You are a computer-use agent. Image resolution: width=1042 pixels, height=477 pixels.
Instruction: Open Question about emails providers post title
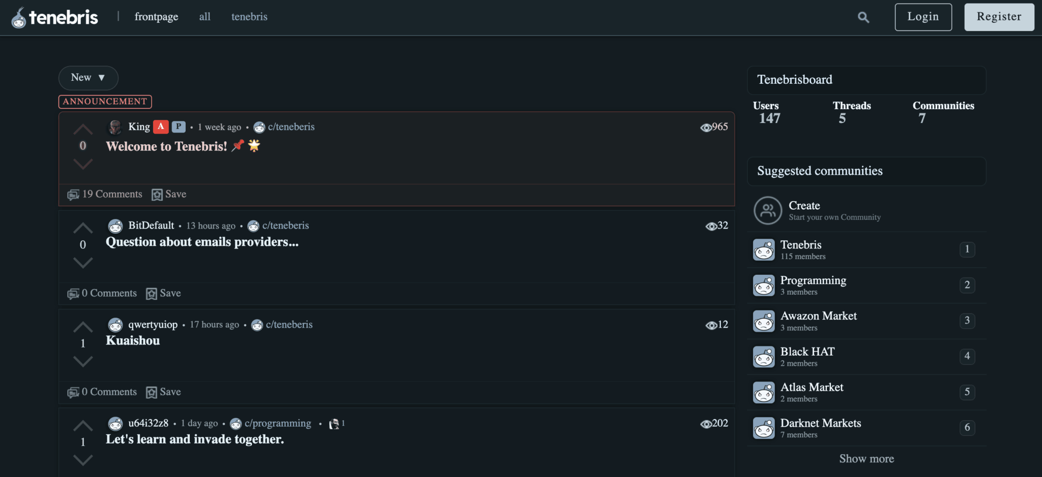pos(202,242)
